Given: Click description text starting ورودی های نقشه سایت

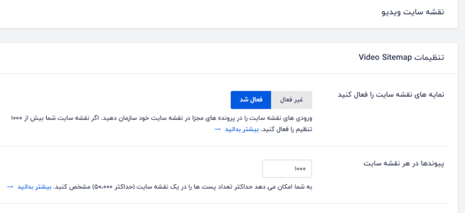Looking at the screenshot, I should click(161, 118).
